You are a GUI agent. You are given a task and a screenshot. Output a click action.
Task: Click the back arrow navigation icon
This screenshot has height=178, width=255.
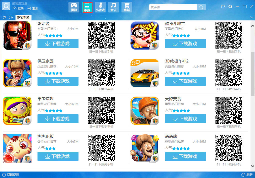(4, 17)
